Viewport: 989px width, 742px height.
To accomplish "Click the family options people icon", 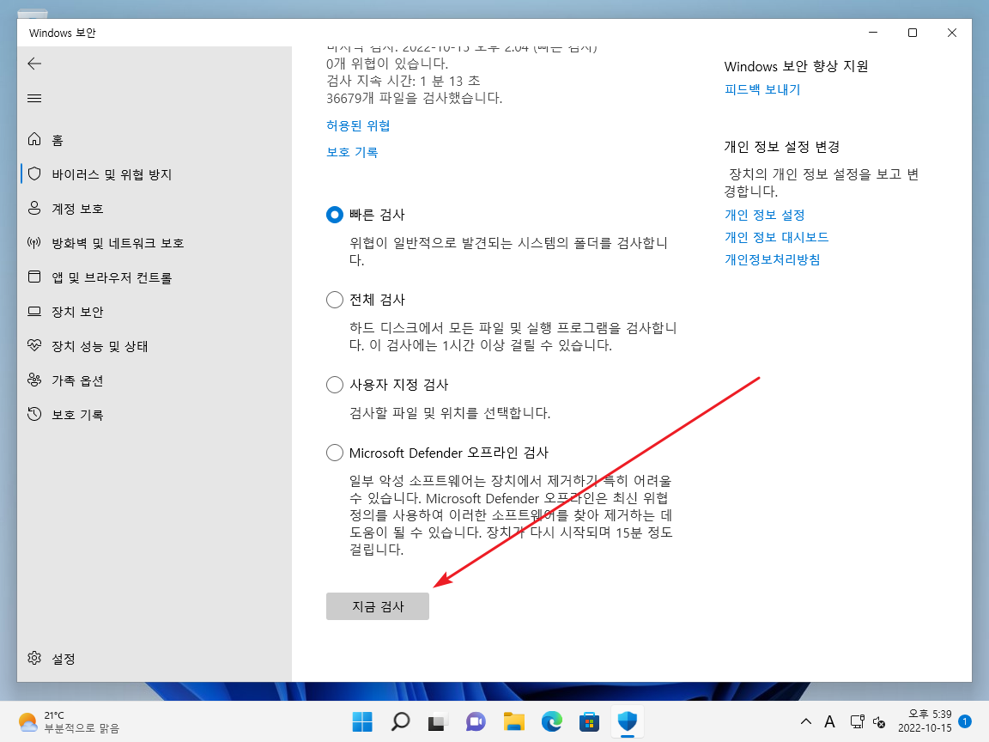I will point(34,380).
